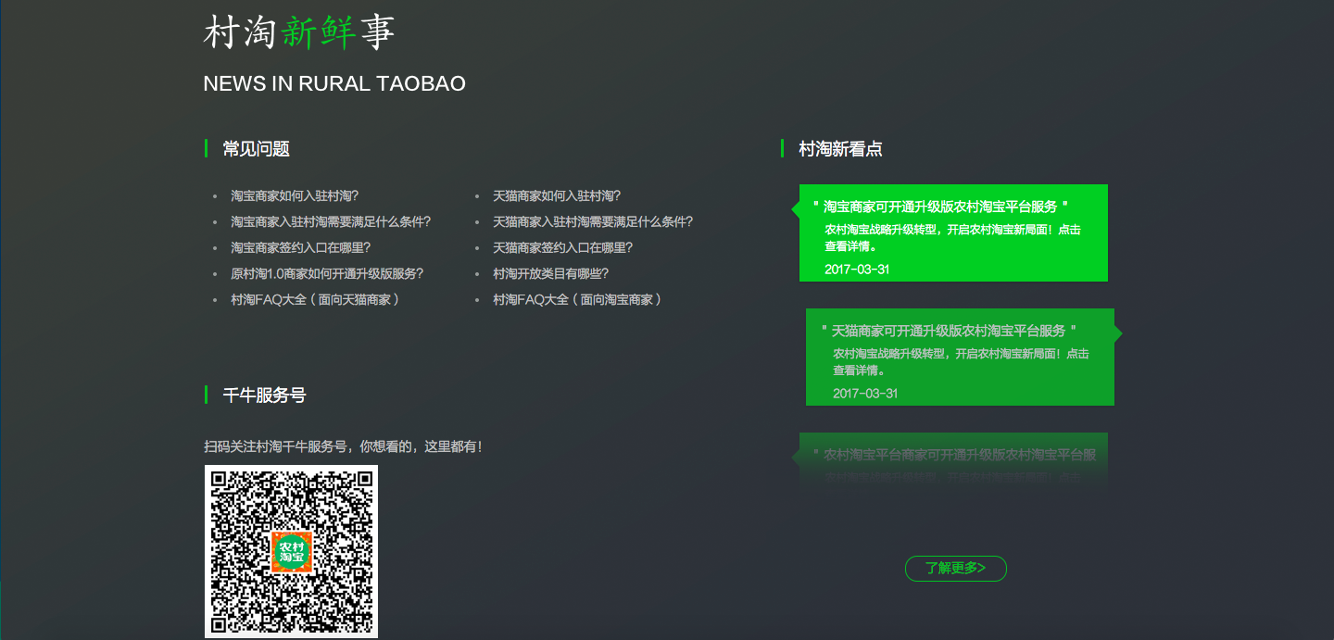Open 村淘FAQ大全（面向天猫商家）
The width and height of the screenshot is (1334, 640).
pyautogui.click(x=315, y=300)
